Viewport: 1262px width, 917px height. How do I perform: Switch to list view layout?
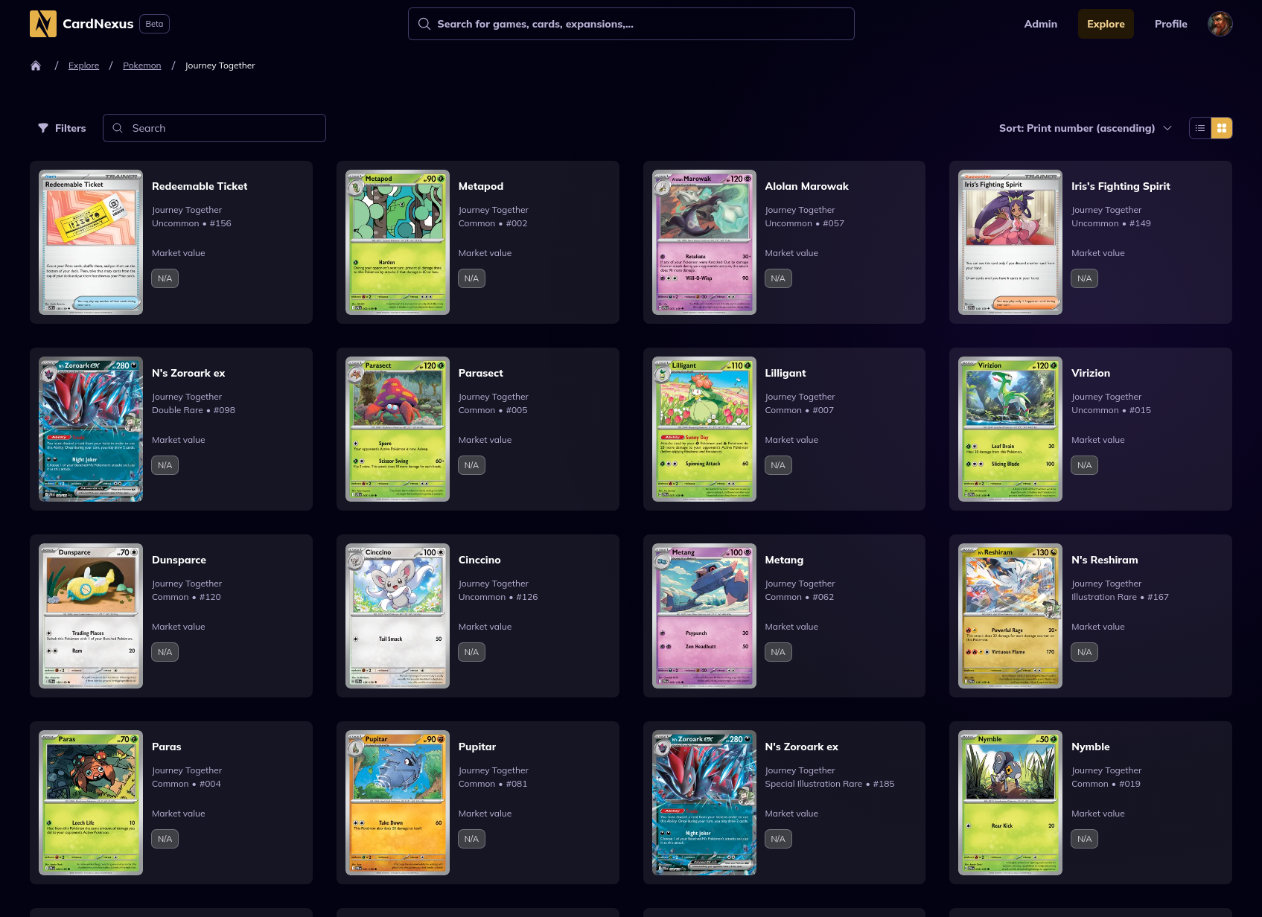(x=1200, y=128)
